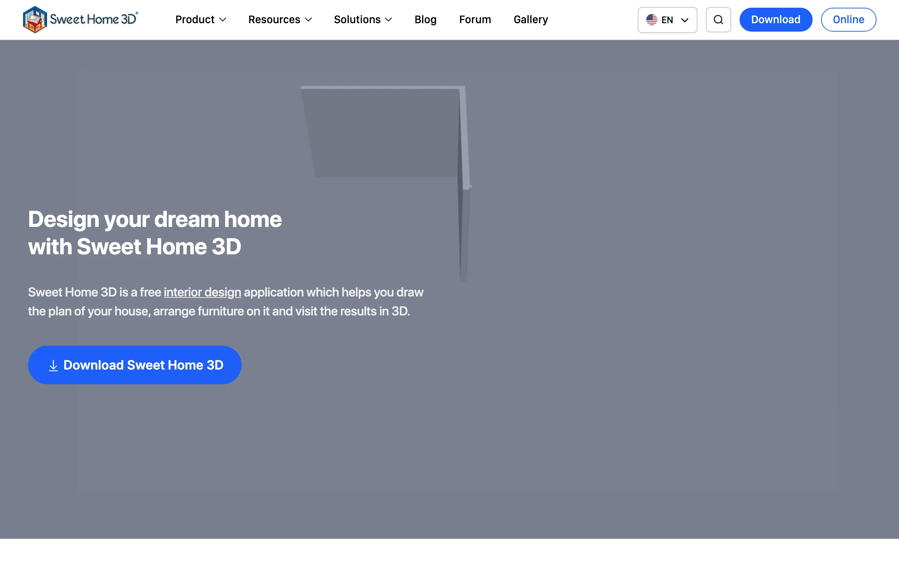Expand the Solutions menu chevron
This screenshot has width=899, height=562.
[389, 20]
